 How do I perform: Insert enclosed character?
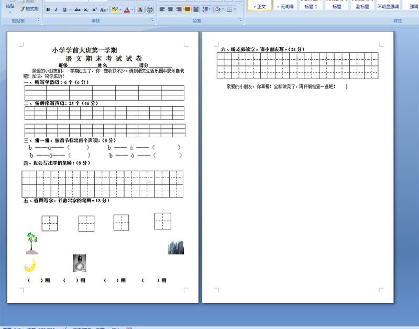(150, 9)
